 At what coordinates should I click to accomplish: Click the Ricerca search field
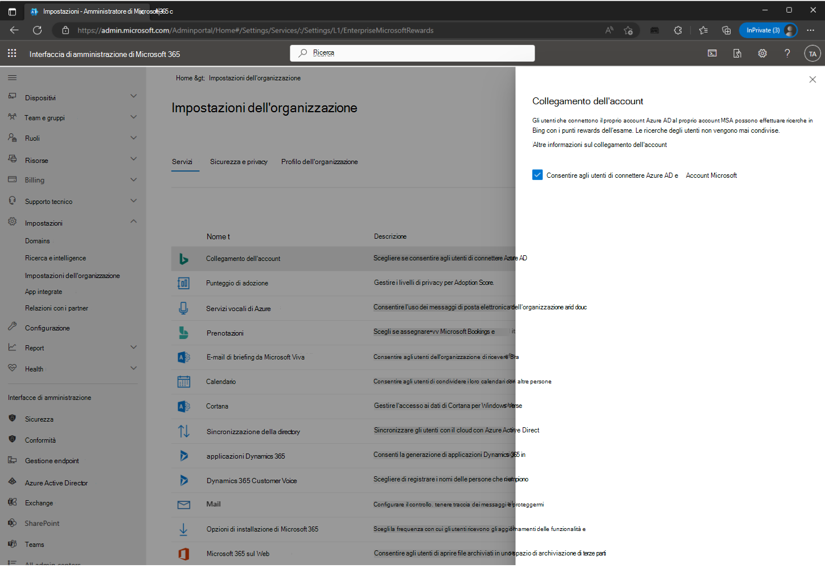[412, 53]
